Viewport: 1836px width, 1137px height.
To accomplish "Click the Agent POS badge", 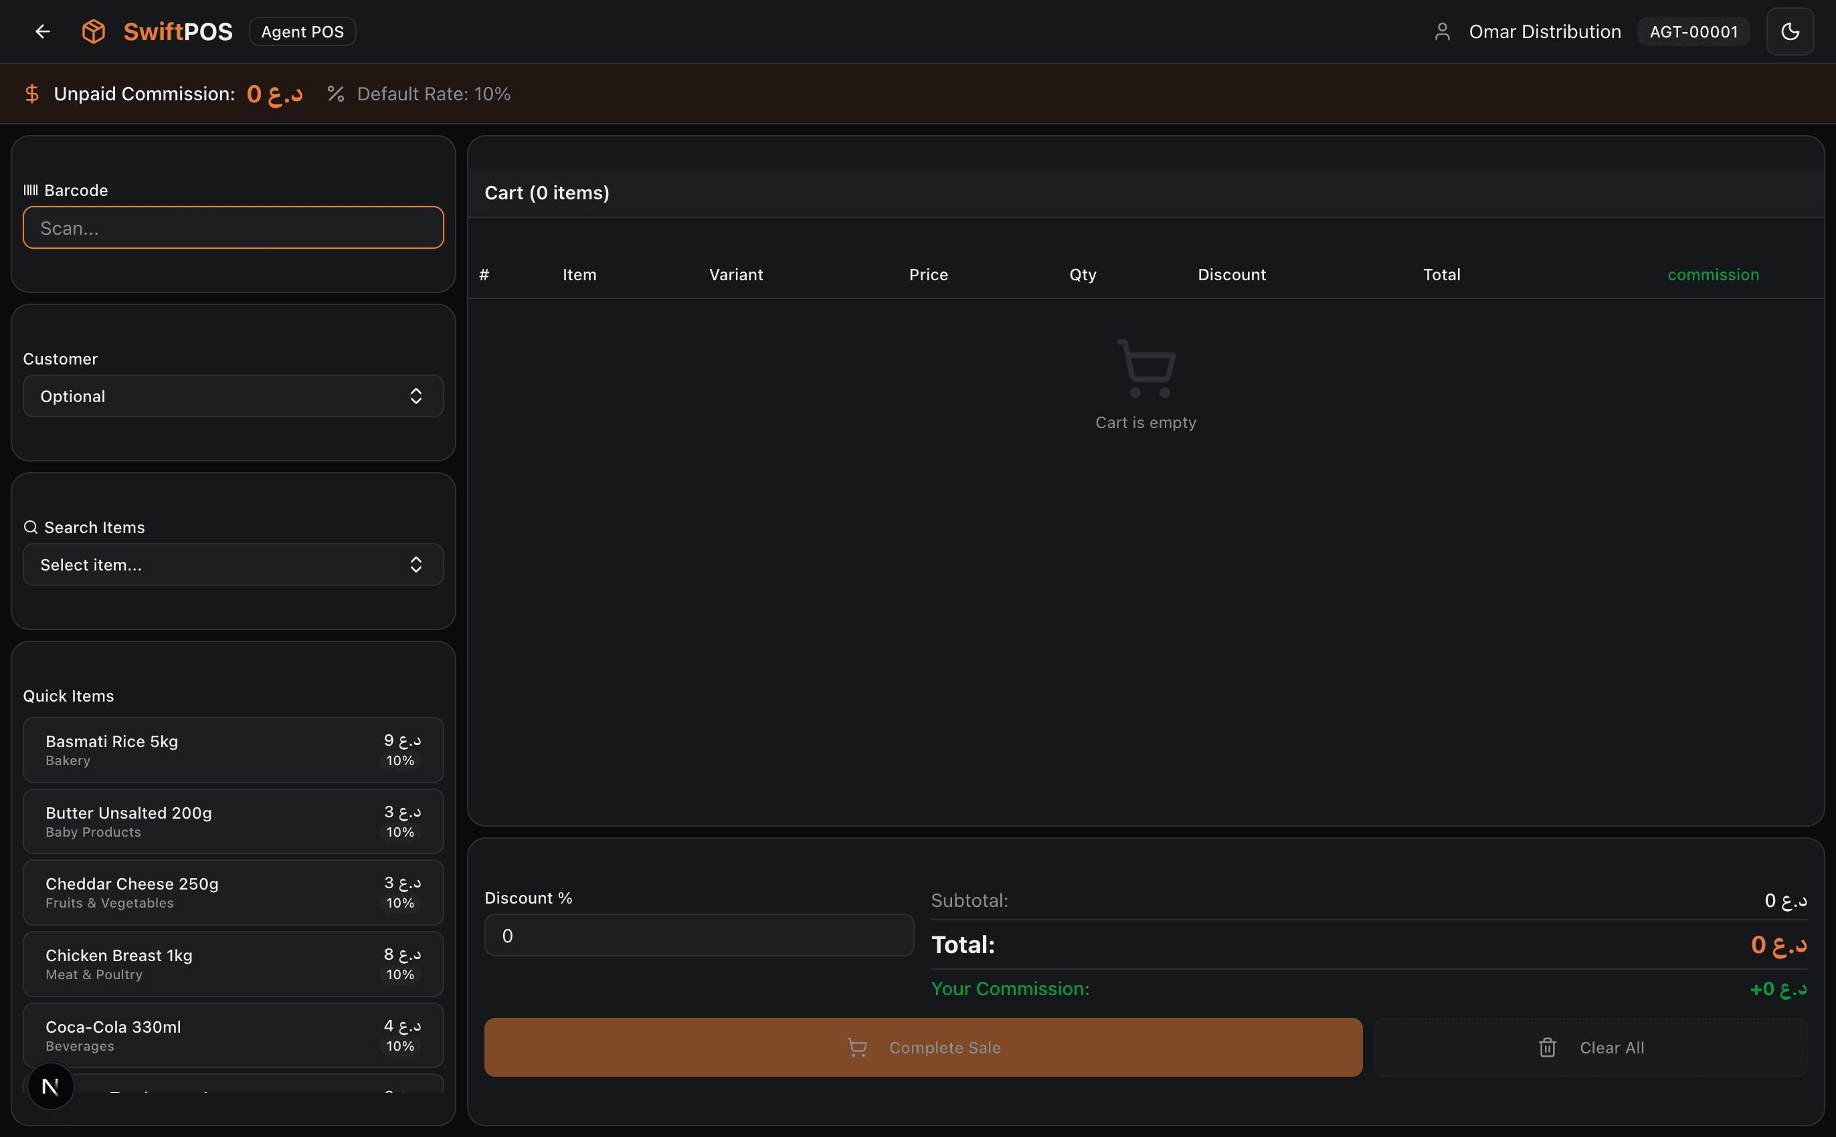I will [302, 31].
